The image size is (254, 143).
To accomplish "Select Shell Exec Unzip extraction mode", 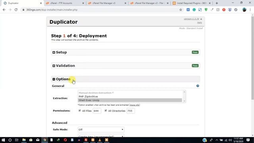I will click(x=130, y=100).
